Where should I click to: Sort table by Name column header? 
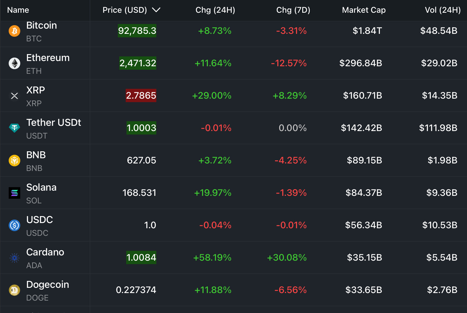click(18, 10)
